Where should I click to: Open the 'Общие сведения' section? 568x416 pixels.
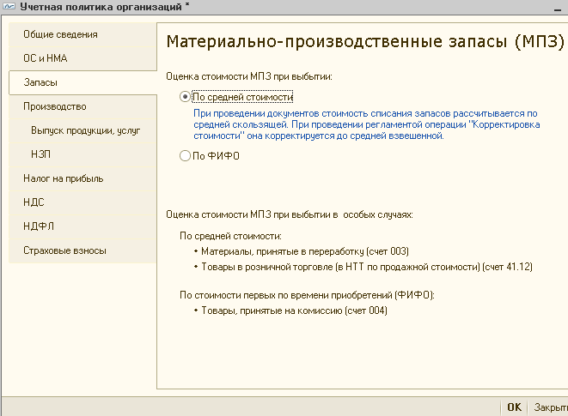(x=83, y=34)
